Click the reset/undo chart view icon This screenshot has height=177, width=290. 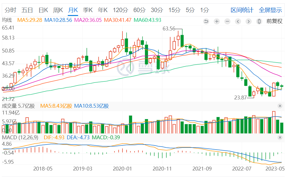pyautogui.click(x=206, y=21)
